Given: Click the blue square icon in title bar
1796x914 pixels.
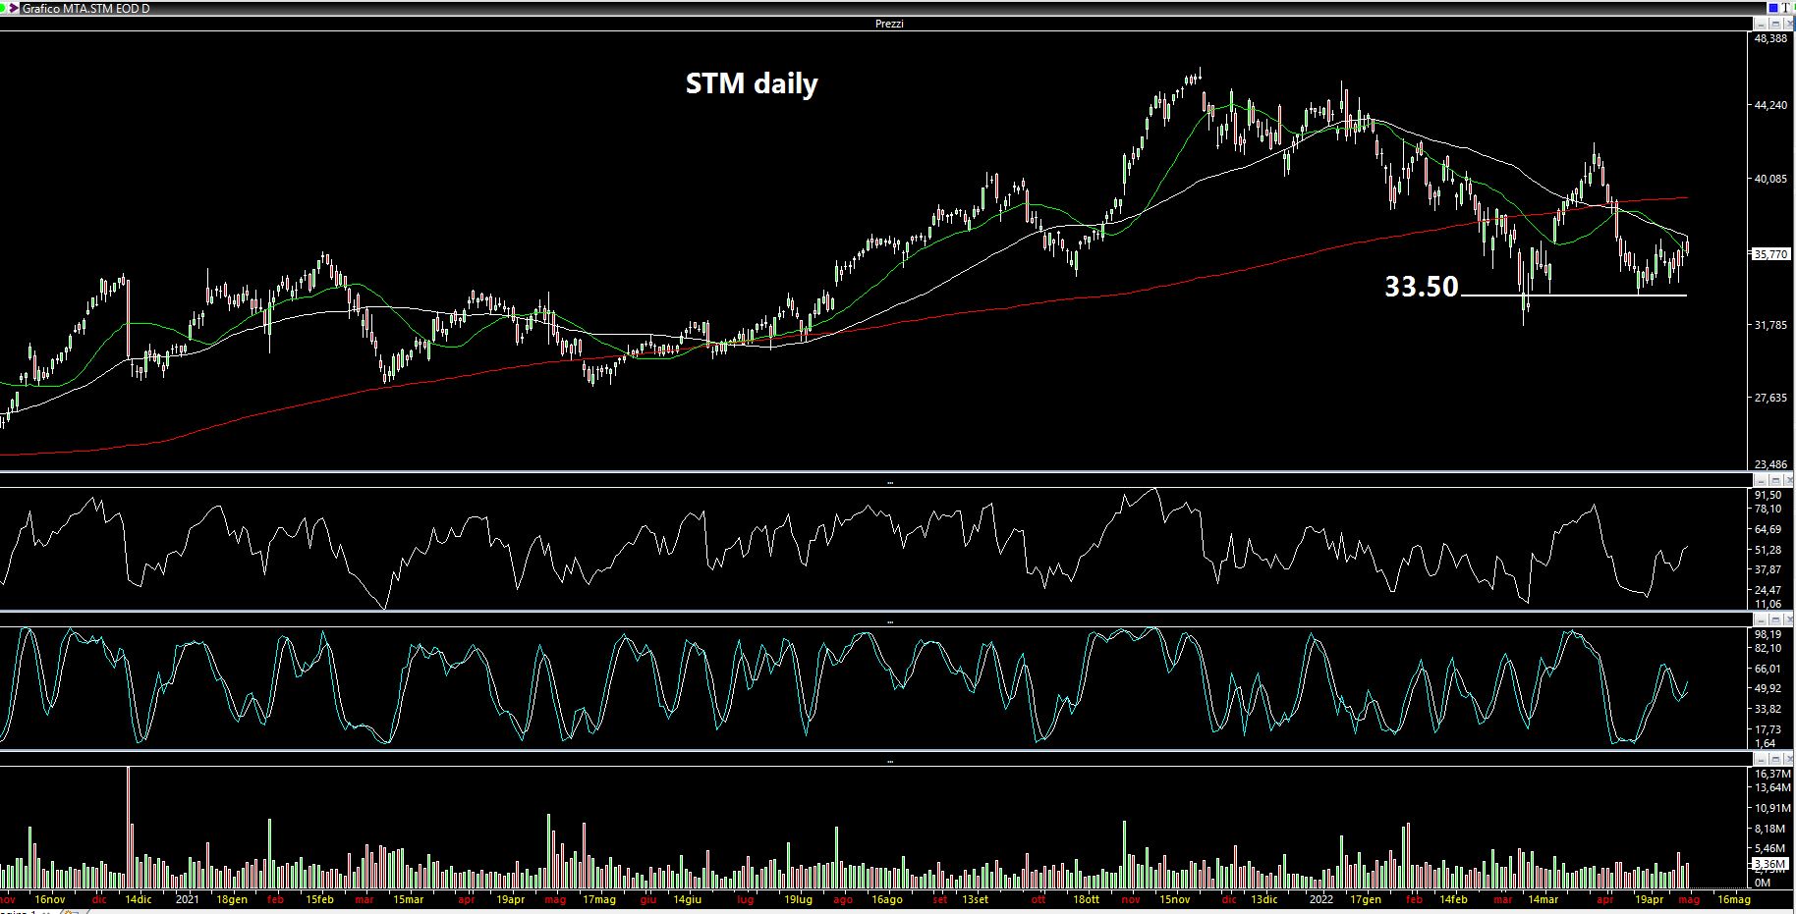Looking at the screenshot, I should point(1773,8).
